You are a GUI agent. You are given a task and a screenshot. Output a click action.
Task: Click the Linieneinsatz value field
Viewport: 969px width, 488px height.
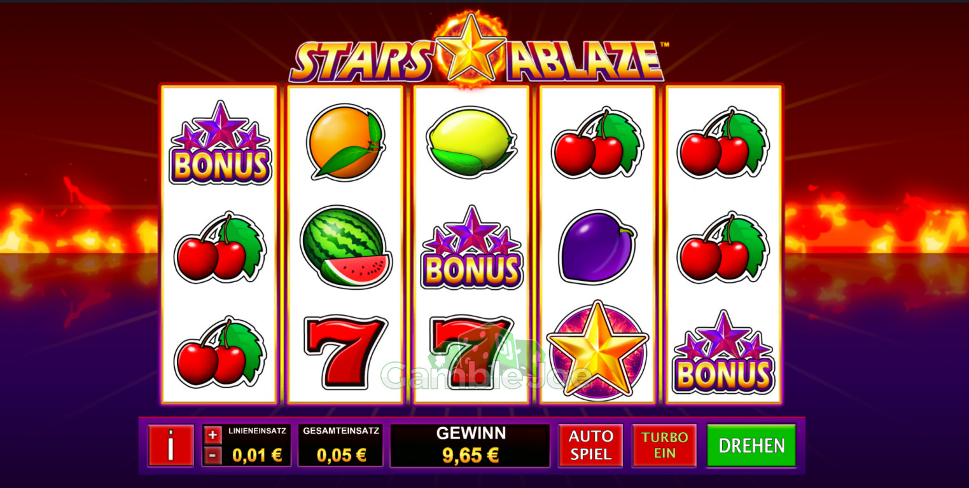(x=256, y=454)
